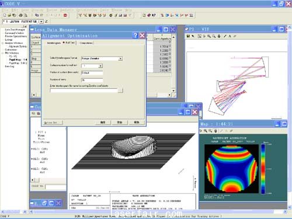Click the save disk icon in View window

coord(188,36)
